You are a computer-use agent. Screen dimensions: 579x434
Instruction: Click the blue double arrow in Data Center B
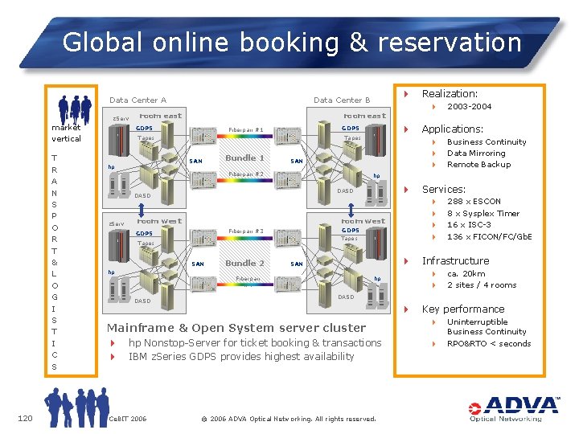(x=351, y=211)
